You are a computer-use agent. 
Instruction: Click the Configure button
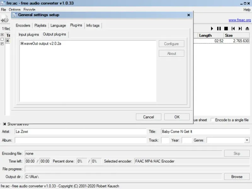click(171, 44)
